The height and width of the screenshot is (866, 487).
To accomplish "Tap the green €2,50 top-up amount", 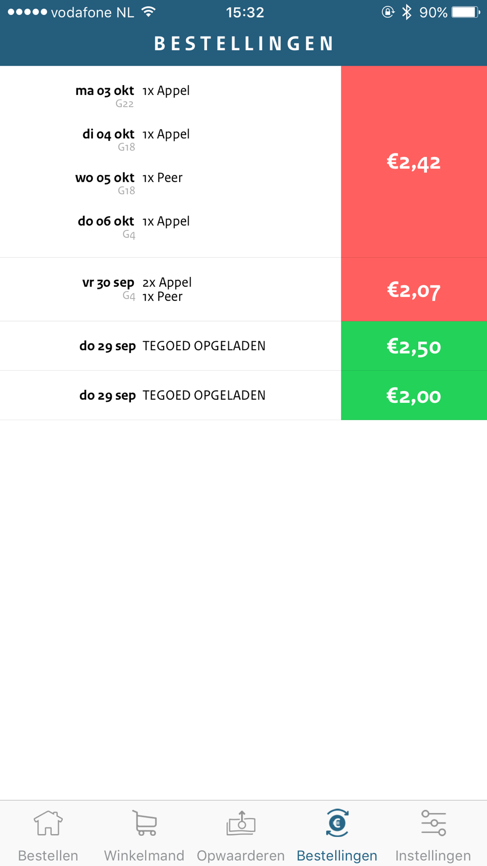I will tap(414, 346).
